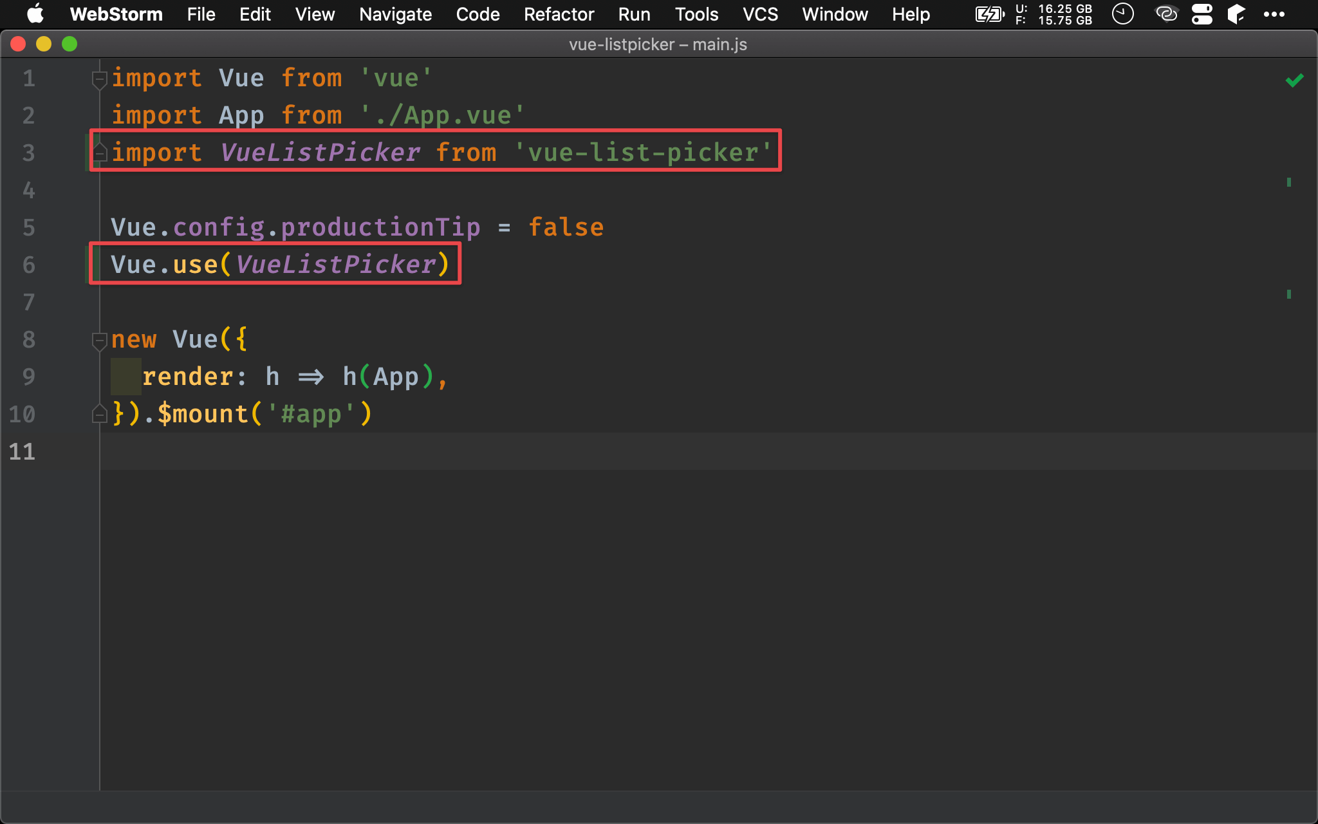Open the Help menu

(911, 14)
